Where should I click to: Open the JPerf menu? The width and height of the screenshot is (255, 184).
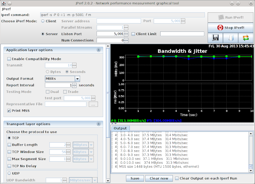pos(6,9)
